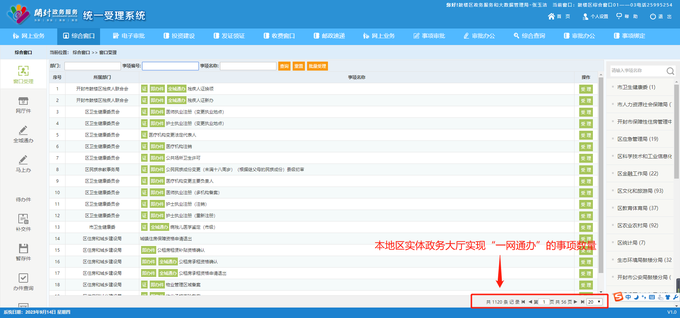This screenshot has width=680, height=318.
Task: Open the 网厅件 sidebar icon
Action: pyautogui.click(x=23, y=101)
